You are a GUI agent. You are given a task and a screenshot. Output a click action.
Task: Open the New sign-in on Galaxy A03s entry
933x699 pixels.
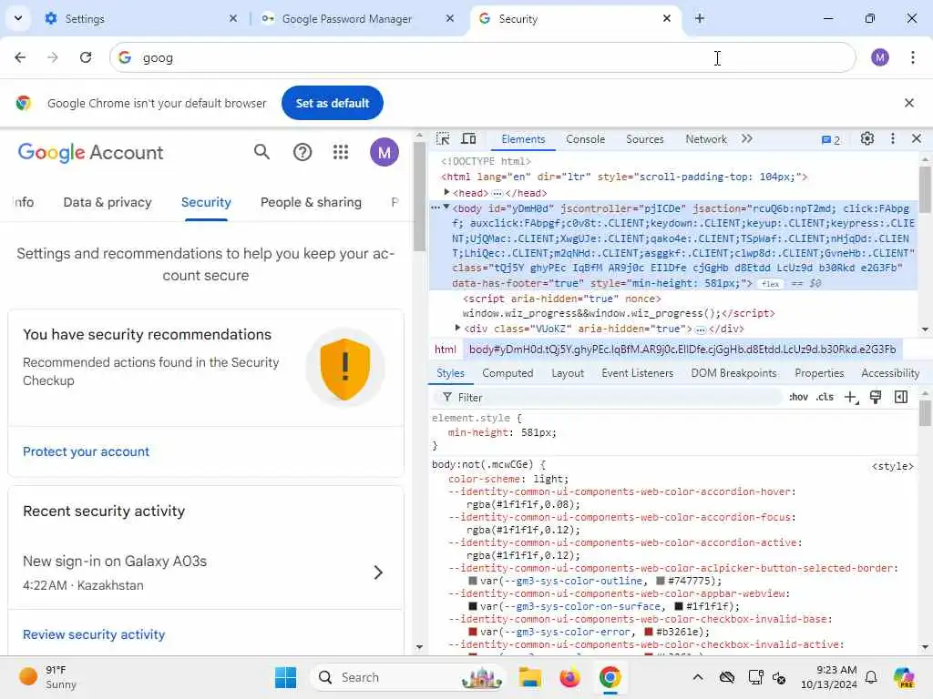(205, 572)
